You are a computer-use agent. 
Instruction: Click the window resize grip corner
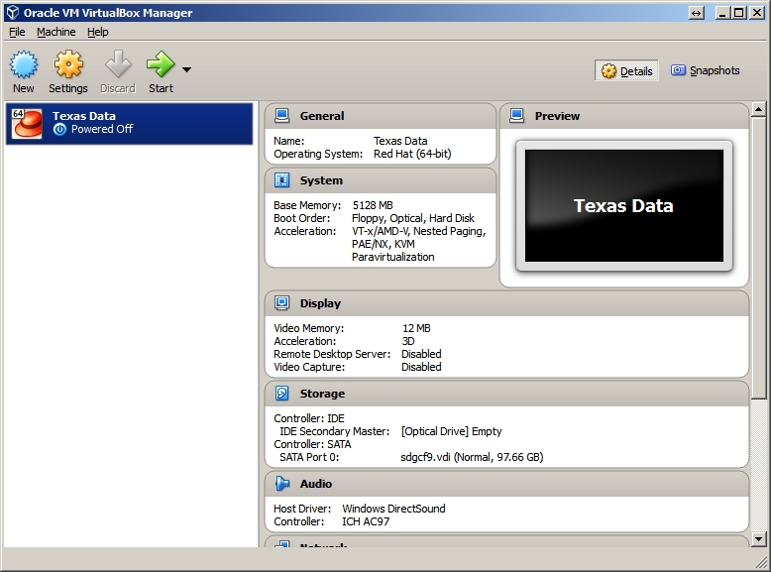click(x=762, y=563)
